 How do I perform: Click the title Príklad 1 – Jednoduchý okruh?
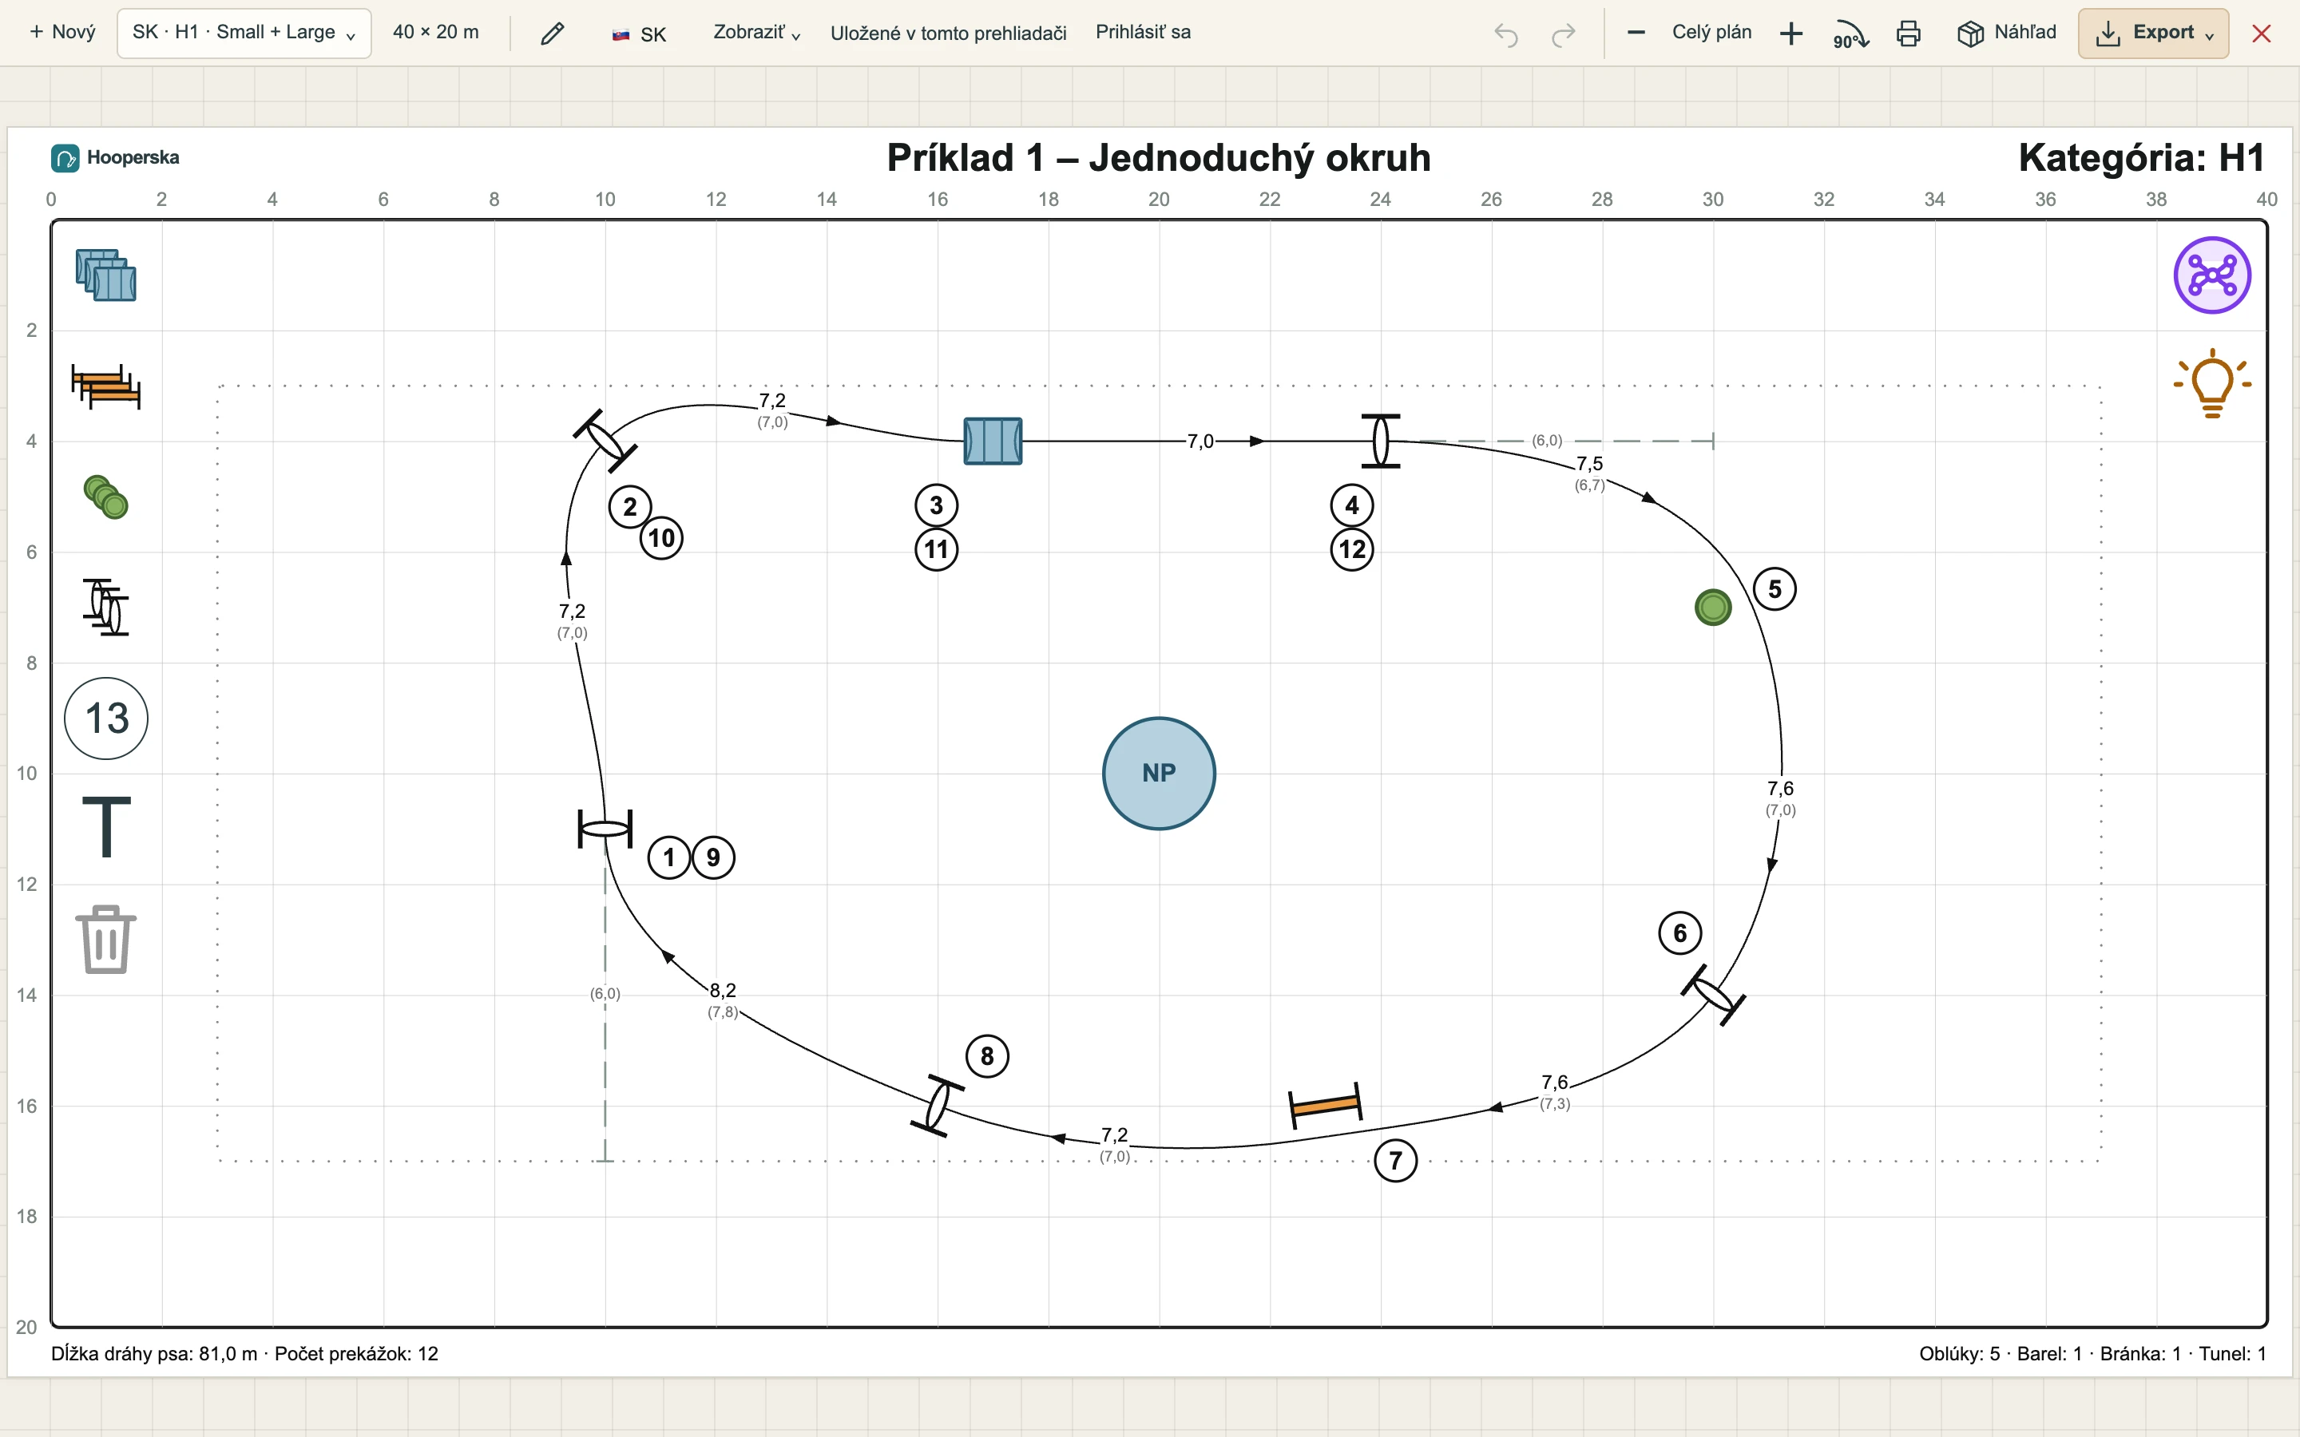(1159, 158)
